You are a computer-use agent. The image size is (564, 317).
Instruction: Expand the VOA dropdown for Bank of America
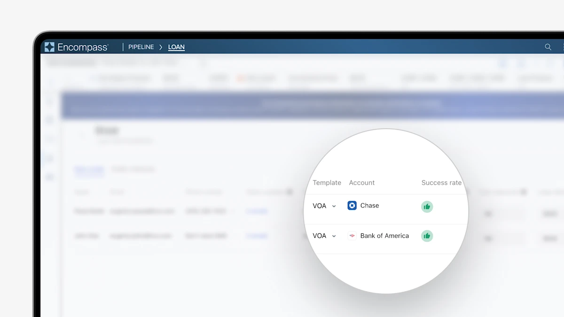pyautogui.click(x=325, y=236)
